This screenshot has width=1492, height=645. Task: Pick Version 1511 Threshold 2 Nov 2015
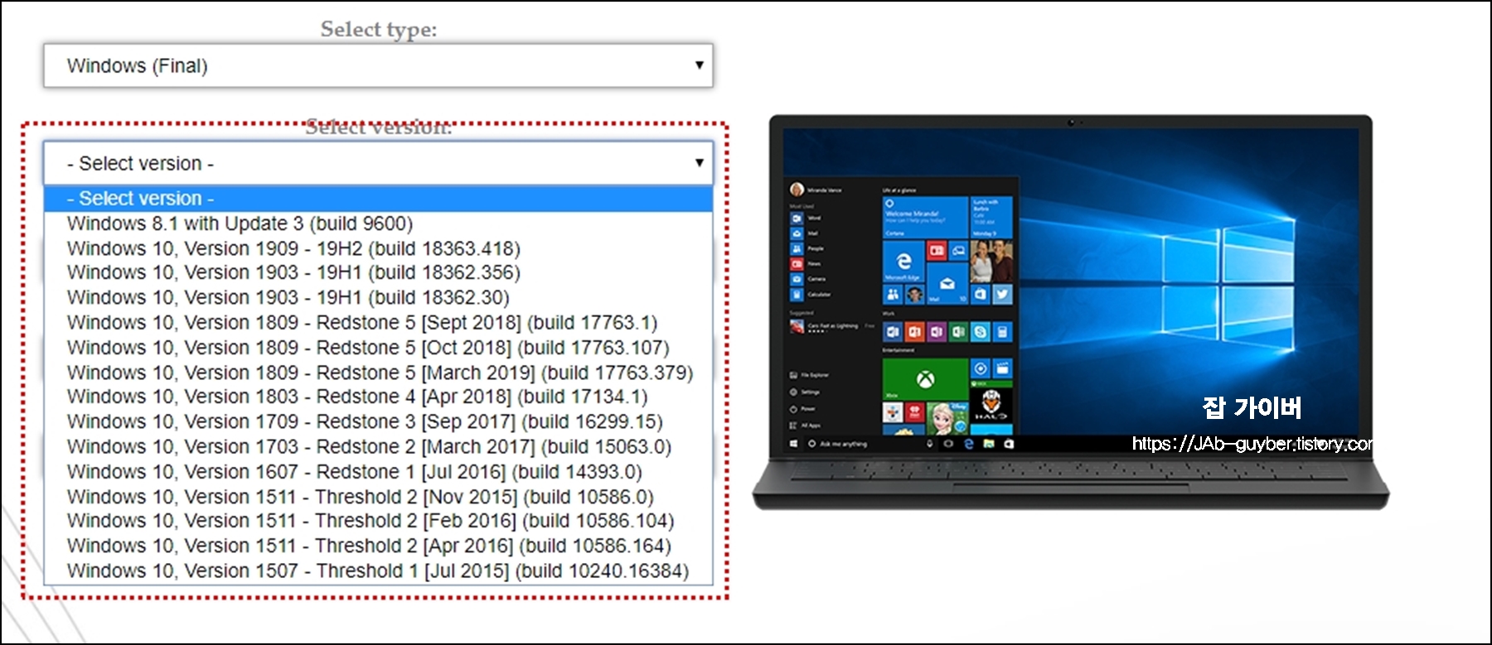pyautogui.click(x=378, y=497)
